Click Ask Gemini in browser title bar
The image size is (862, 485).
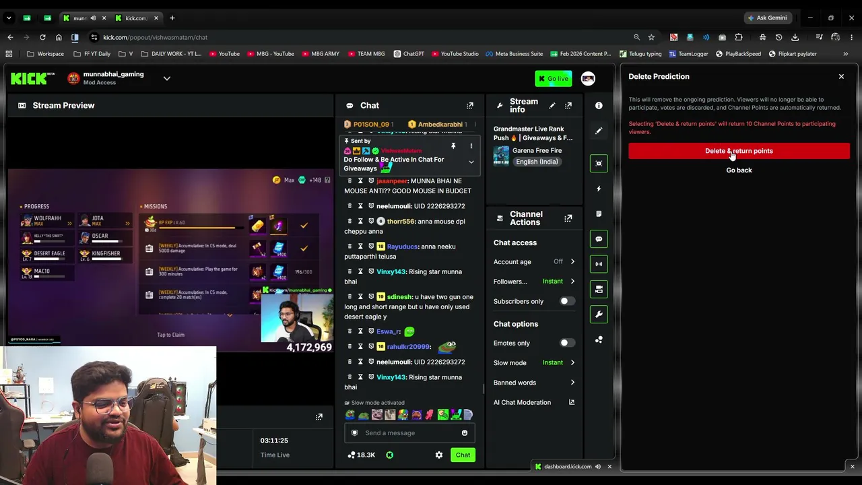click(x=766, y=18)
